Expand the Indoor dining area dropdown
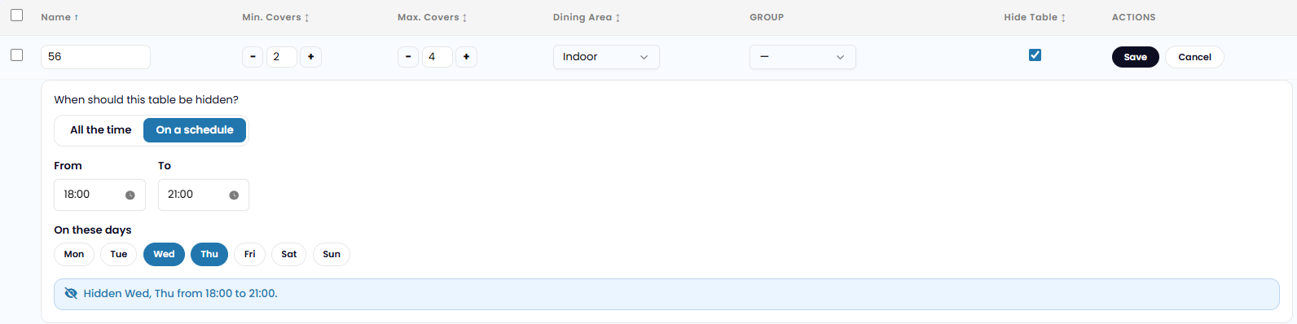This screenshot has height=324, width=1297. (606, 57)
